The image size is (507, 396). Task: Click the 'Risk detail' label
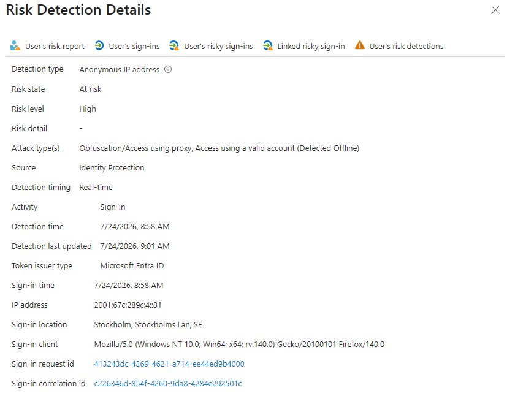29,129
